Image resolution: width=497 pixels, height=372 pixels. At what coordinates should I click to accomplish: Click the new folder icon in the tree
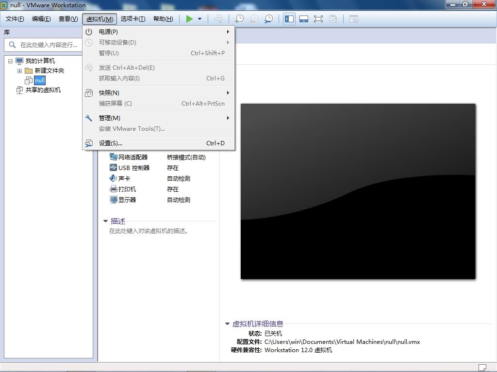[x=29, y=71]
